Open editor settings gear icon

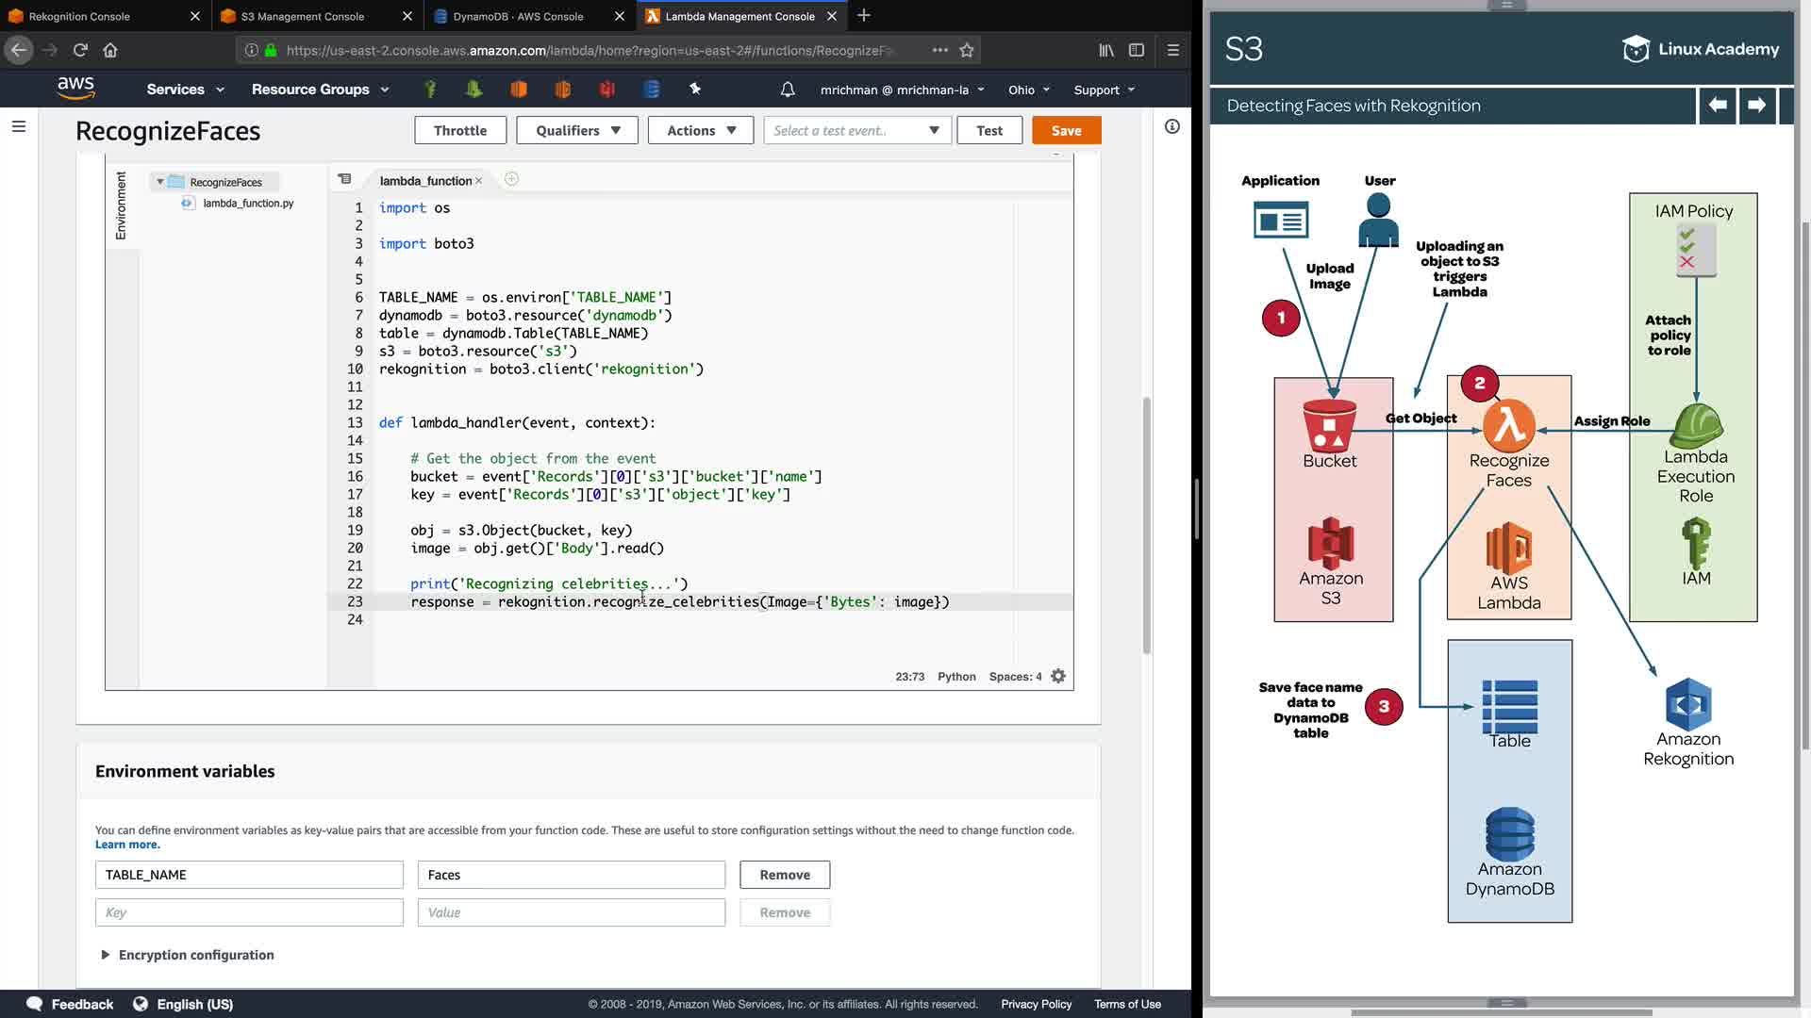1058,677
